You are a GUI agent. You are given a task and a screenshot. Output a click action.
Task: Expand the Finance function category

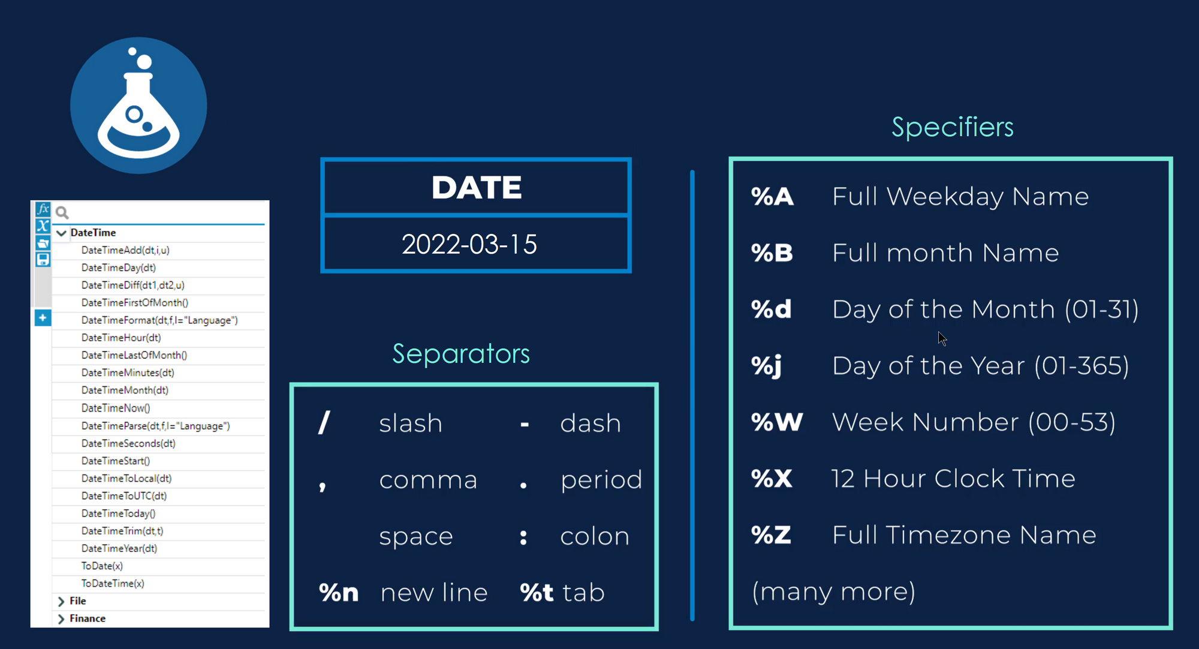point(61,618)
